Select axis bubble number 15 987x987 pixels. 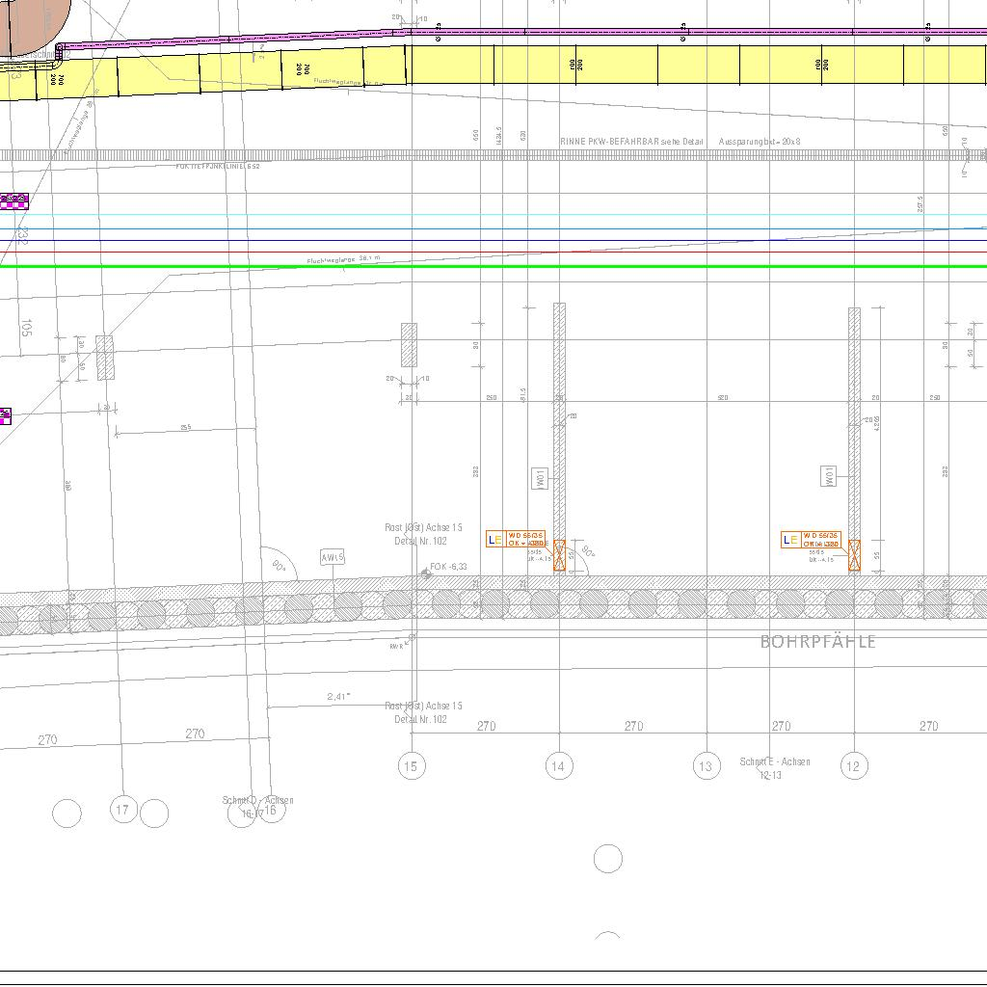412,766
